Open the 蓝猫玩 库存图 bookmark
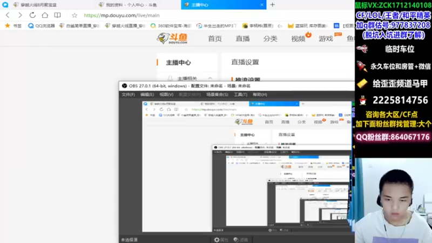 [x=308, y=25]
